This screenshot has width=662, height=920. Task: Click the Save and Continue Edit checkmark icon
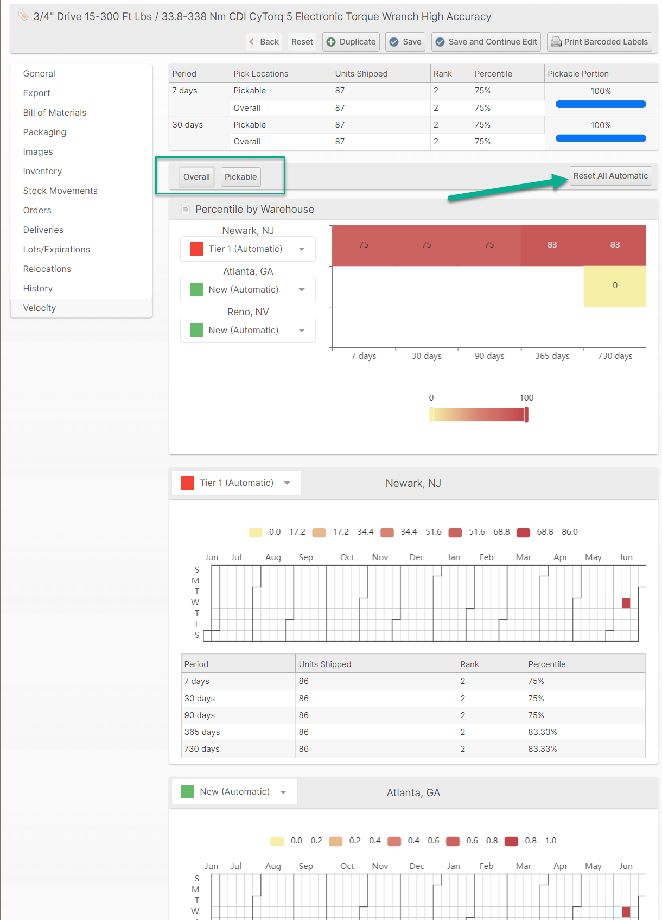(x=440, y=42)
